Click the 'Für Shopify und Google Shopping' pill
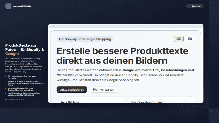This screenshot has width=219, height=123. click(85, 39)
